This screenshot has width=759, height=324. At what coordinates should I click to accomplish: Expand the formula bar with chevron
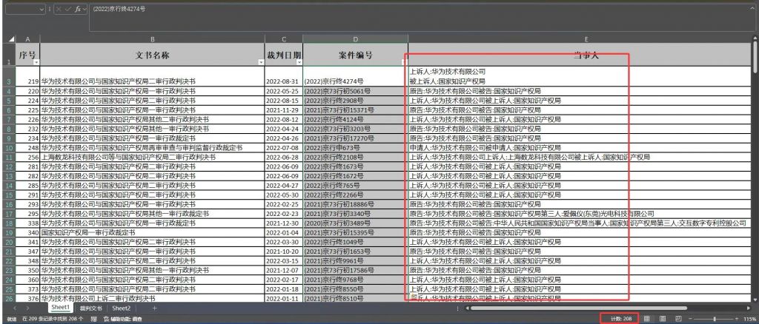pyautogui.click(x=754, y=9)
